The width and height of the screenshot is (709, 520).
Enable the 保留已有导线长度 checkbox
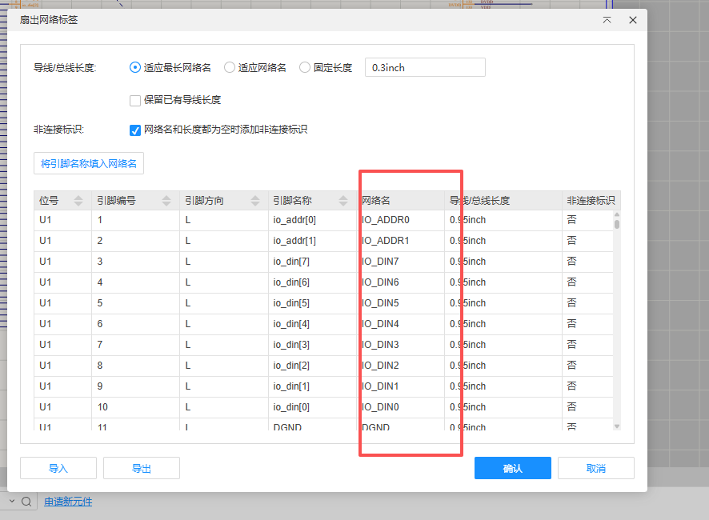[x=135, y=100]
